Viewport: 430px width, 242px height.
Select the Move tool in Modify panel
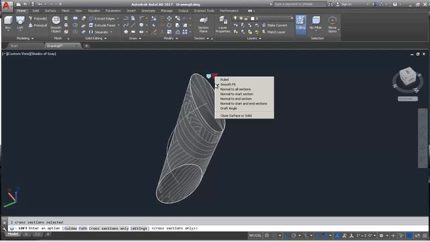tap(169, 18)
